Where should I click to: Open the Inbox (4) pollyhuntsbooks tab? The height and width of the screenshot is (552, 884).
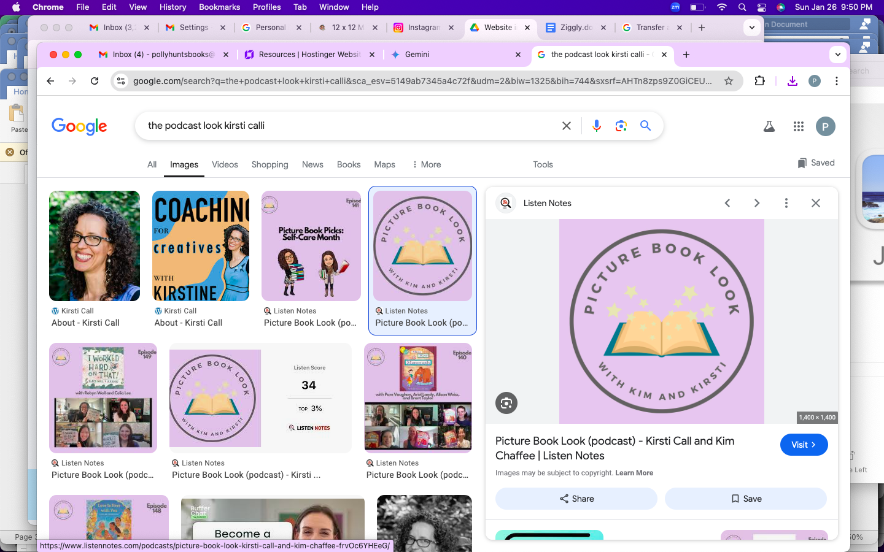click(x=163, y=55)
